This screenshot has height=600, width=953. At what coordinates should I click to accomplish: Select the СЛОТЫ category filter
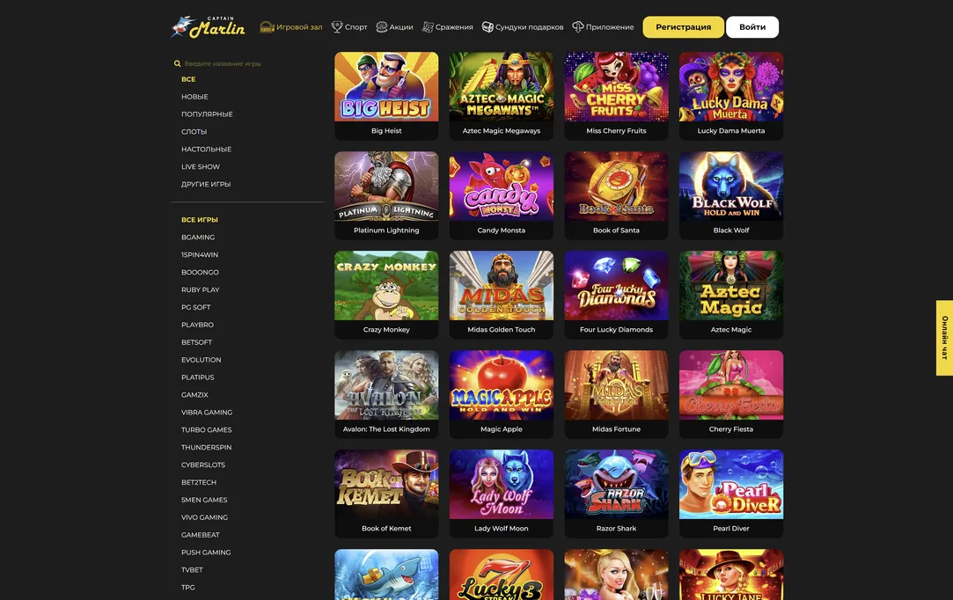(x=194, y=131)
